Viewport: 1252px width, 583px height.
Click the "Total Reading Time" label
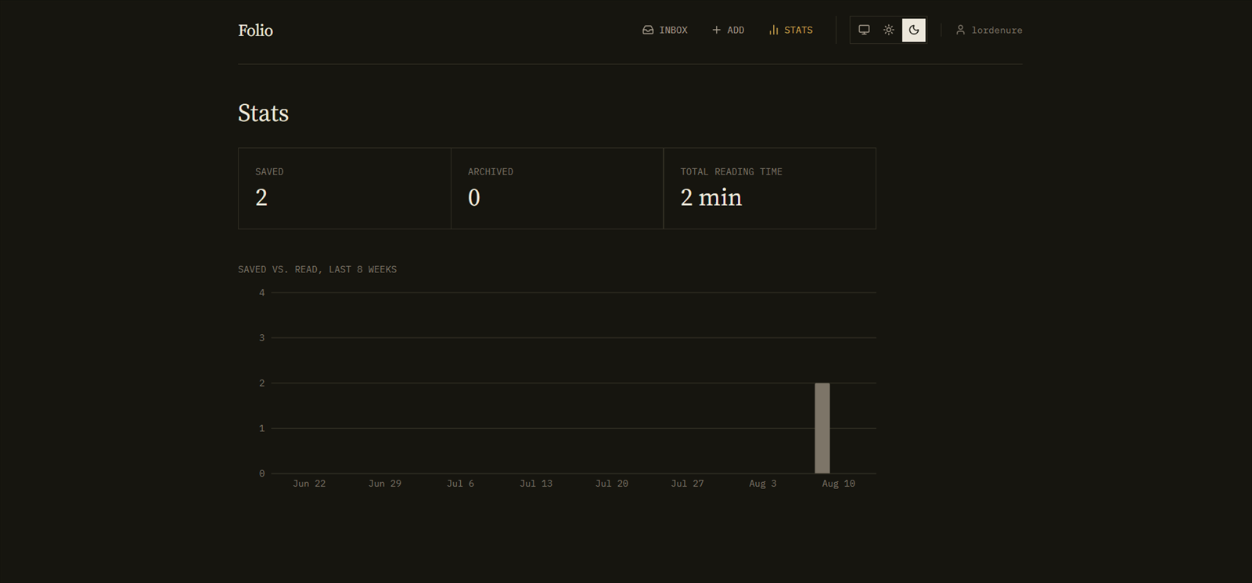coord(731,171)
